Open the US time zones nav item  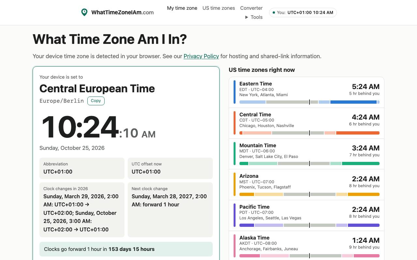coord(219,8)
